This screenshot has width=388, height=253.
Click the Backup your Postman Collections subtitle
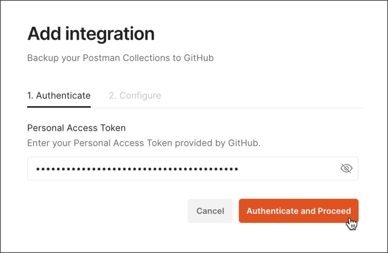[120, 58]
